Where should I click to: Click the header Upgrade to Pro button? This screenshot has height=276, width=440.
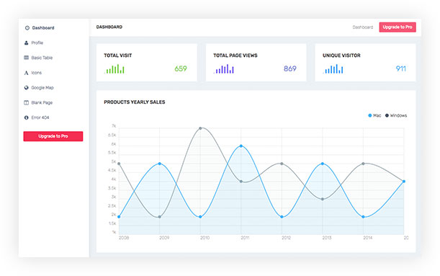point(398,27)
